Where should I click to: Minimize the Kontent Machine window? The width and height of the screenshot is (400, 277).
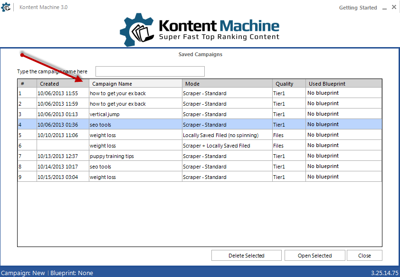384,8
